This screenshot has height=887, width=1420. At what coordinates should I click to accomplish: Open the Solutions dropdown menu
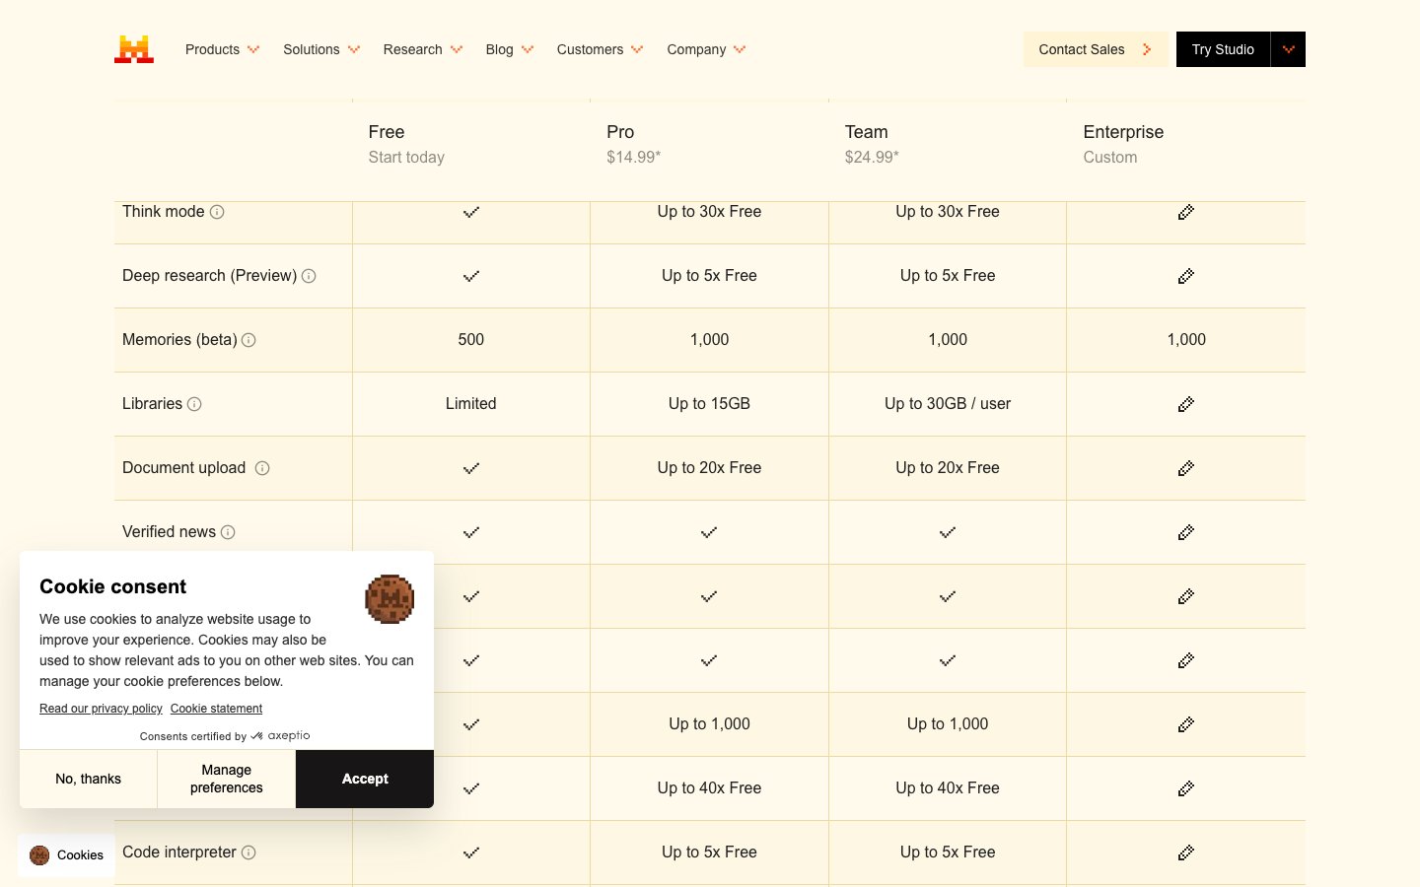[x=320, y=49]
